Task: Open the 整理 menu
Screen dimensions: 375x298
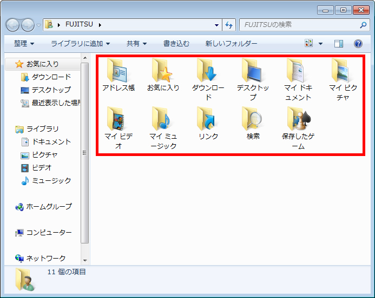Action: 24,43
